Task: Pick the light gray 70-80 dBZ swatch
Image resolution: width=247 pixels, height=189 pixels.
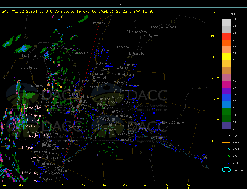Action: (x=226, y=22)
